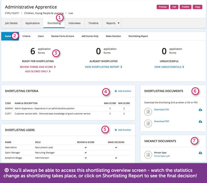
Task: Toggle Gavin Manager's Review & Score checkmark
Action: click(x=86, y=153)
